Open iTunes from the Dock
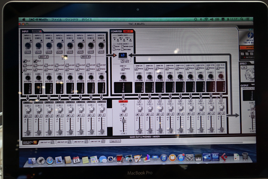268x179 pixels. pos(164,158)
